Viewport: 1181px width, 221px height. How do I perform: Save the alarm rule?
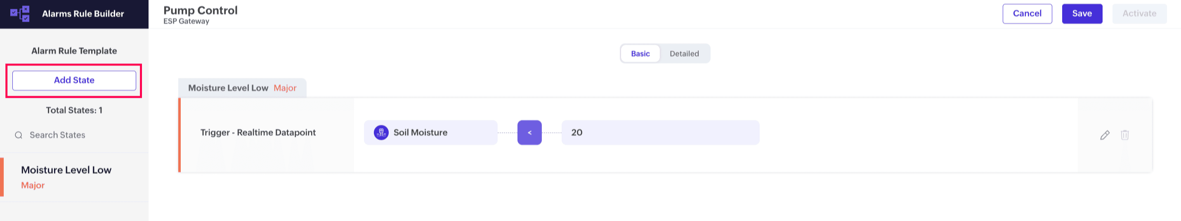[1082, 14]
